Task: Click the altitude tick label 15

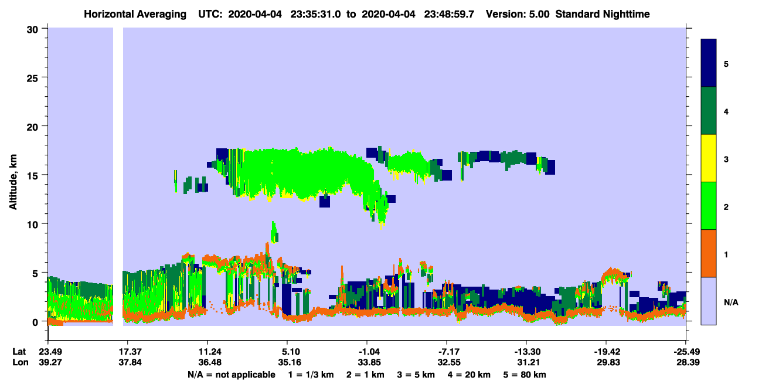Action: [x=33, y=175]
